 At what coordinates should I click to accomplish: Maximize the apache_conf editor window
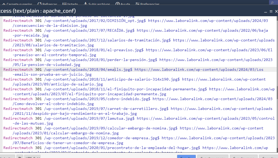pos(271,11)
